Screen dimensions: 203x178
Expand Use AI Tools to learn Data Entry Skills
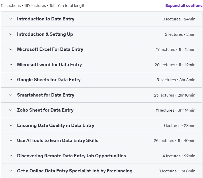click(x=58, y=140)
